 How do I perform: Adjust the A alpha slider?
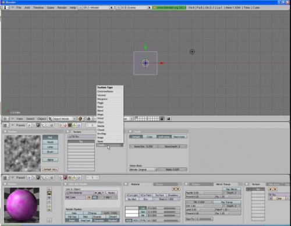(x=164, y=221)
